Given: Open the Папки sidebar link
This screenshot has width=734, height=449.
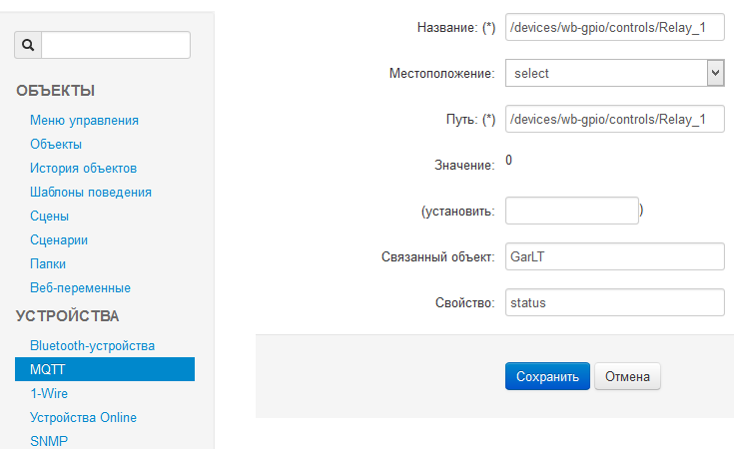Looking at the screenshot, I should tap(48, 264).
